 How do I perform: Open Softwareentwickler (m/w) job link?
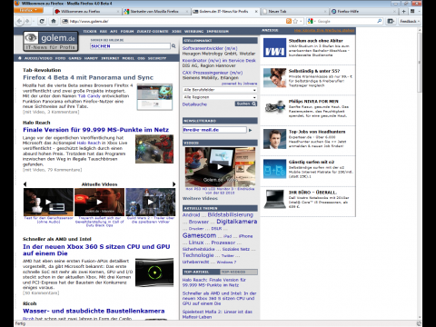[x=210, y=48]
